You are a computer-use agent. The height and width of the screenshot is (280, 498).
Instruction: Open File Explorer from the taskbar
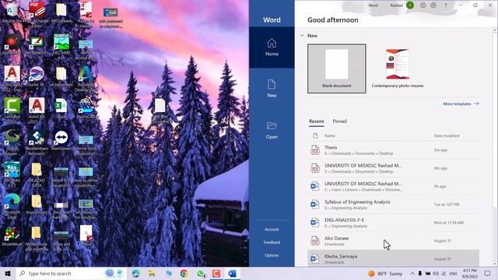pos(152,273)
